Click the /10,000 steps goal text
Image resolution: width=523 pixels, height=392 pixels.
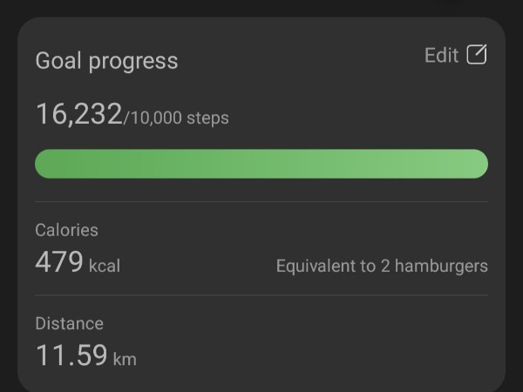point(177,118)
